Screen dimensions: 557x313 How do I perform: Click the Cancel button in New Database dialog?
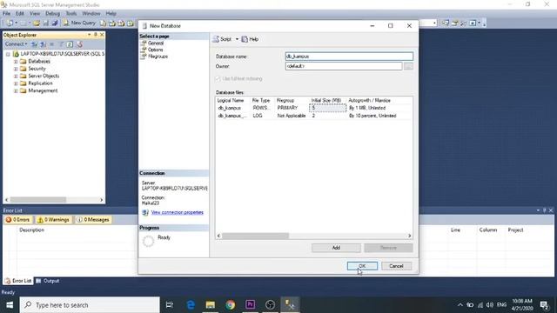click(x=396, y=266)
